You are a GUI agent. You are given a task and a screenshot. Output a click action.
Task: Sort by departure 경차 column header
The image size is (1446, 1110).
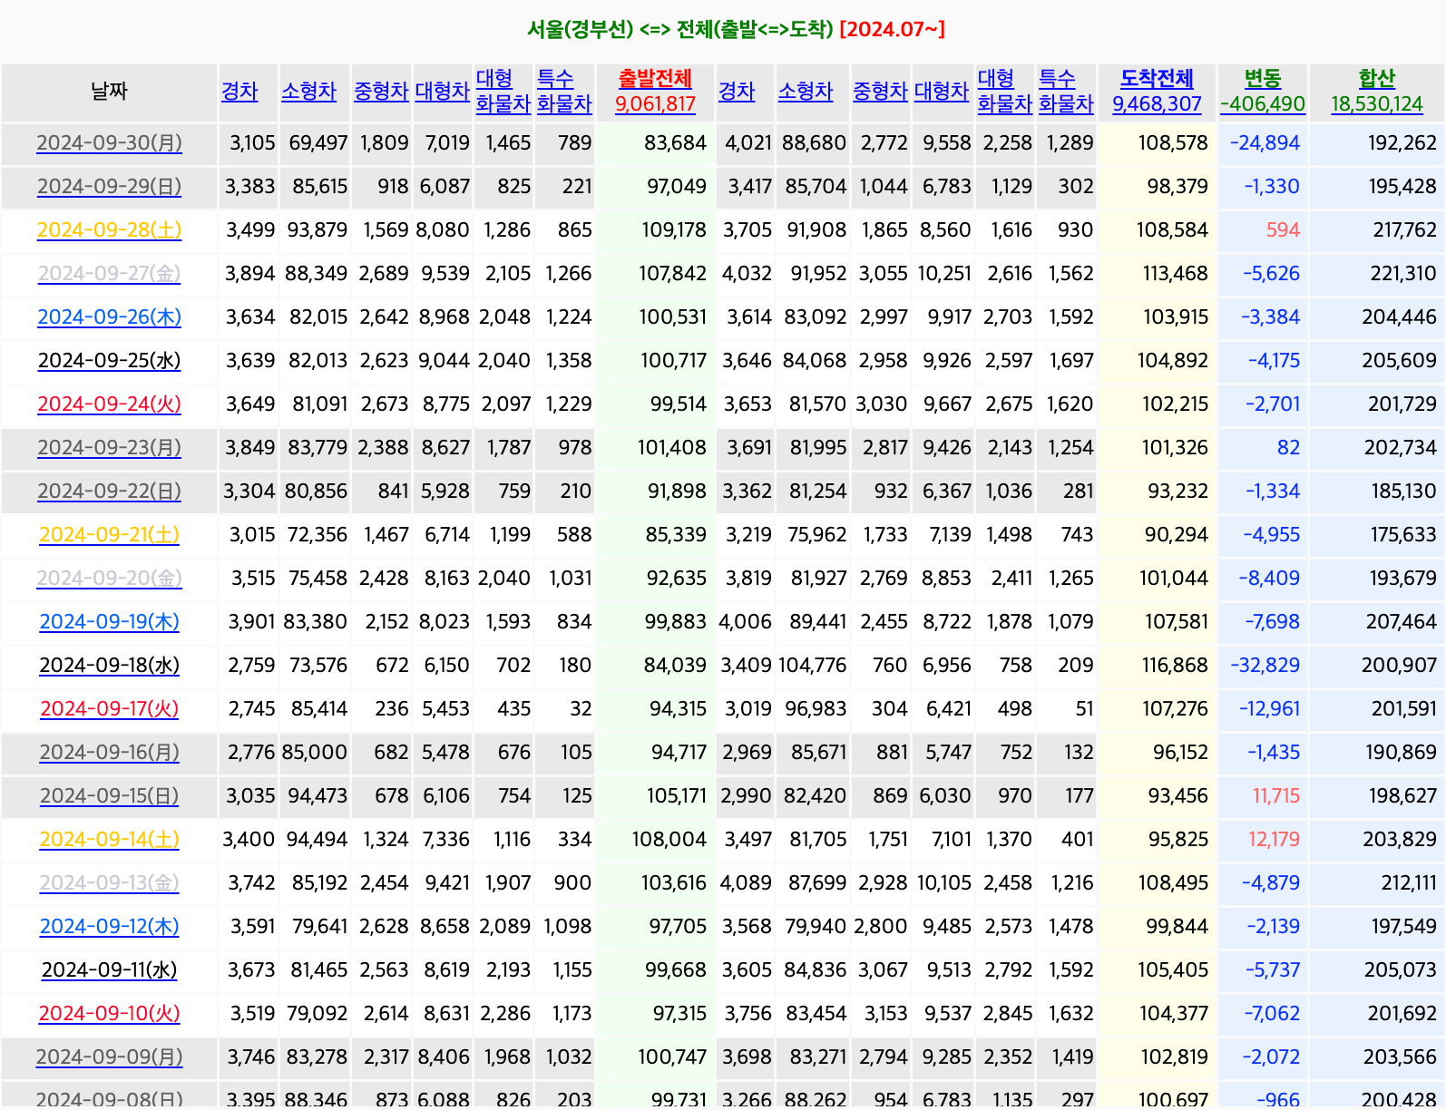(x=239, y=92)
